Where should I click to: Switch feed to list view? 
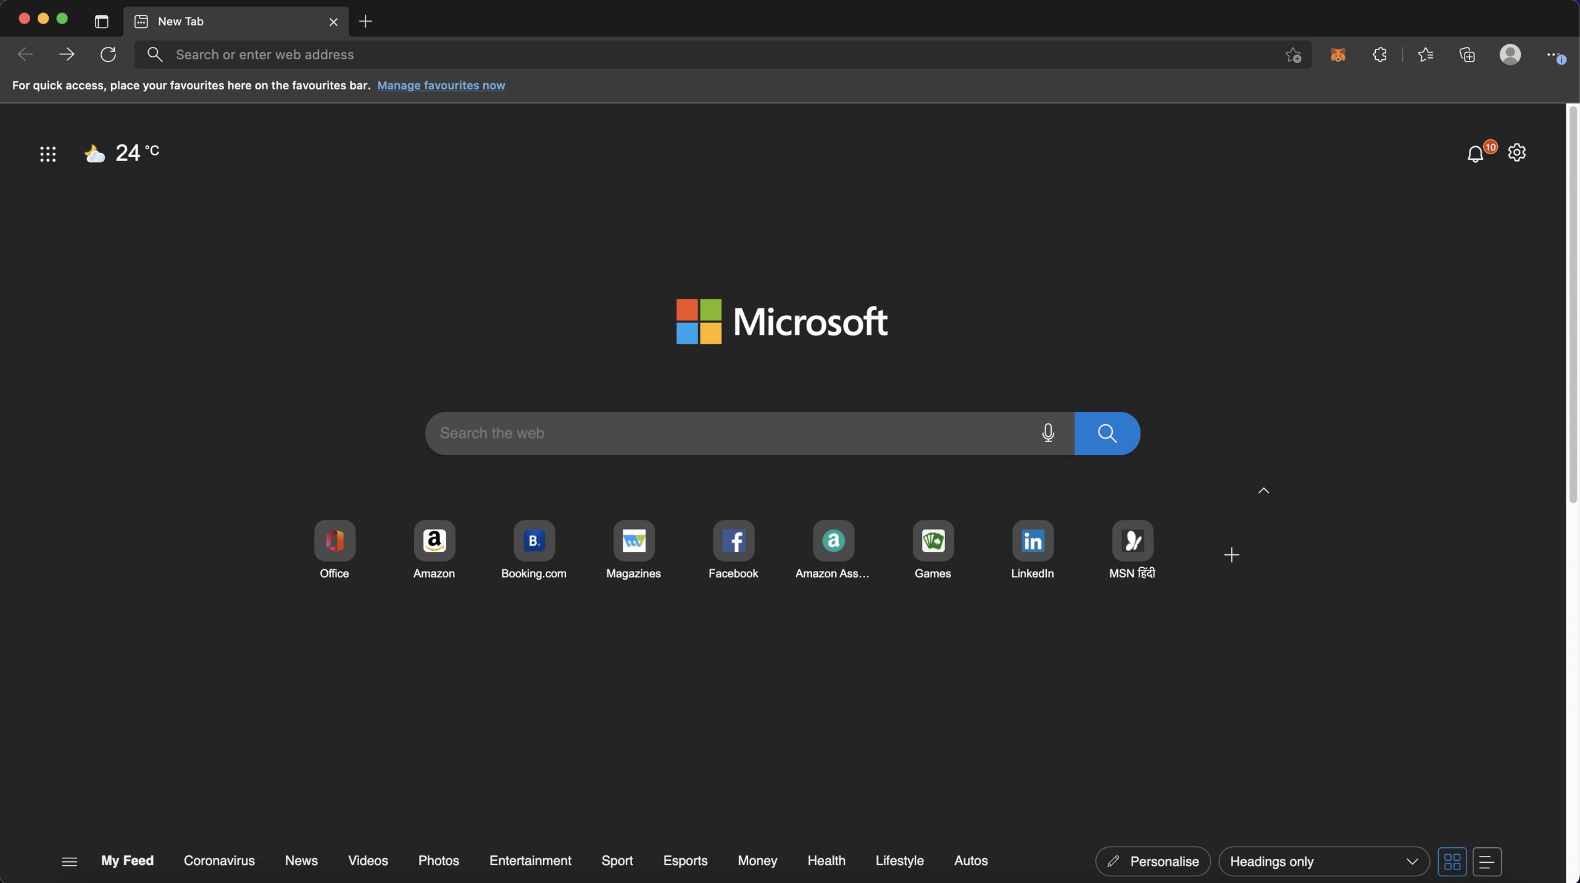1487,861
